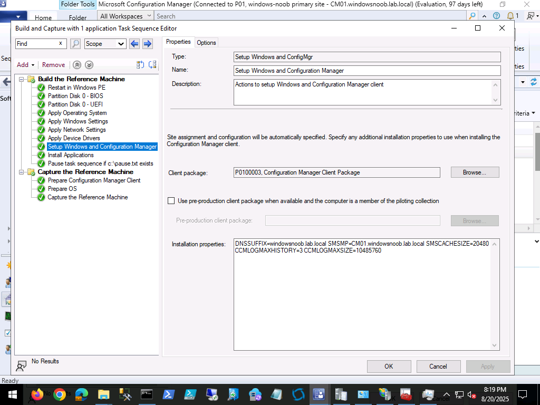The height and width of the screenshot is (405, 540).
Task: Switch to the Options tab
Action: pyautogui.click(x=206, y=43)
